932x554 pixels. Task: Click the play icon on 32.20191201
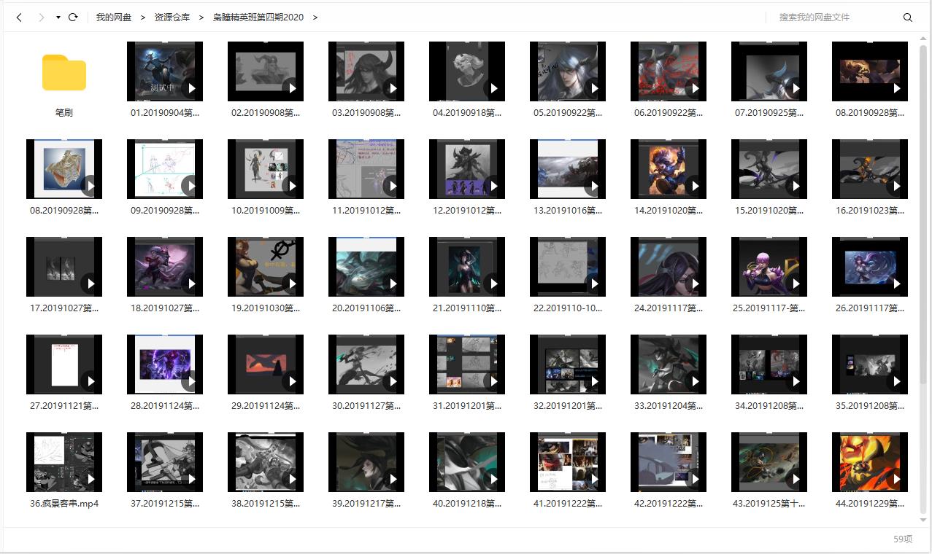pyautogui.click(x=594, y=381)
